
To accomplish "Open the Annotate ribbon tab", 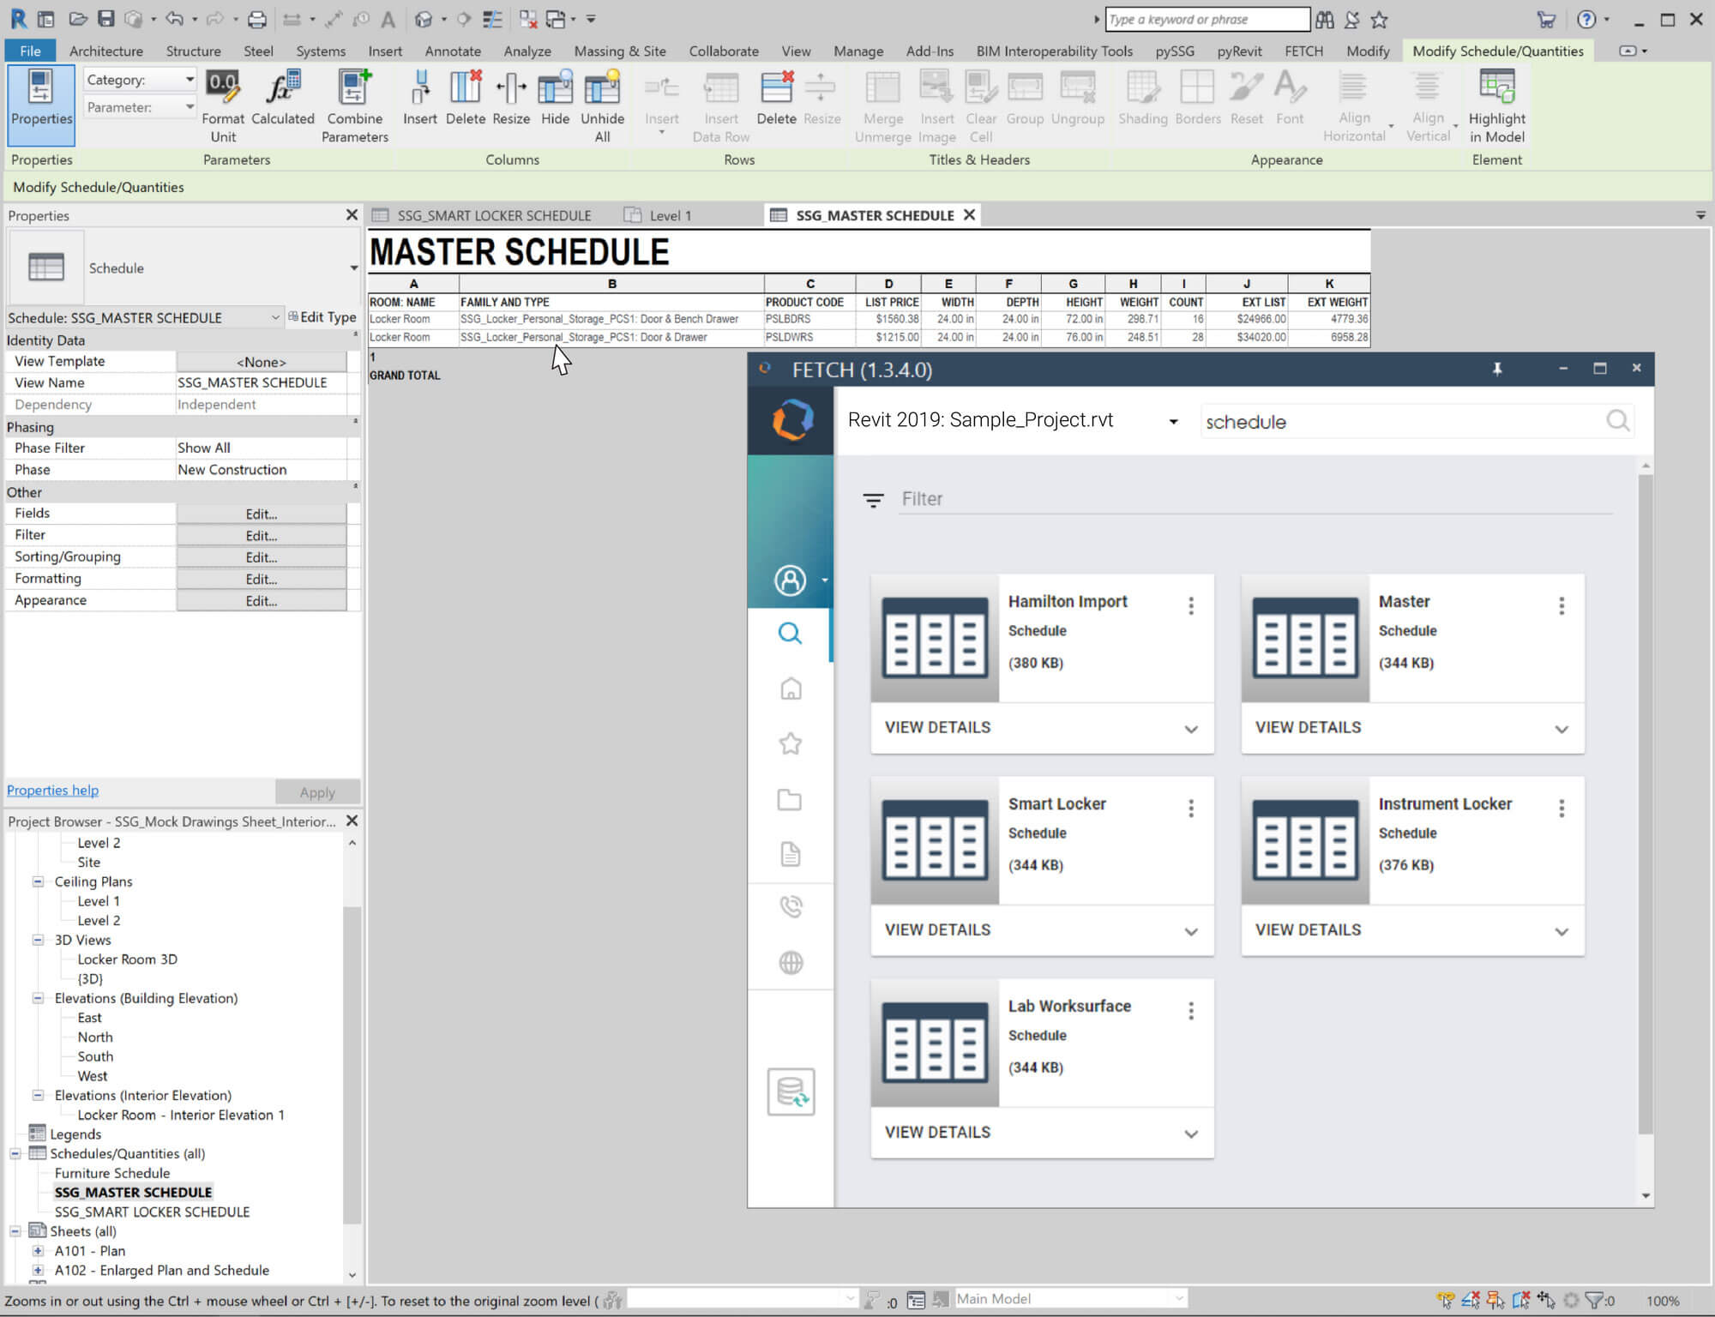I will tap(453, 51).
